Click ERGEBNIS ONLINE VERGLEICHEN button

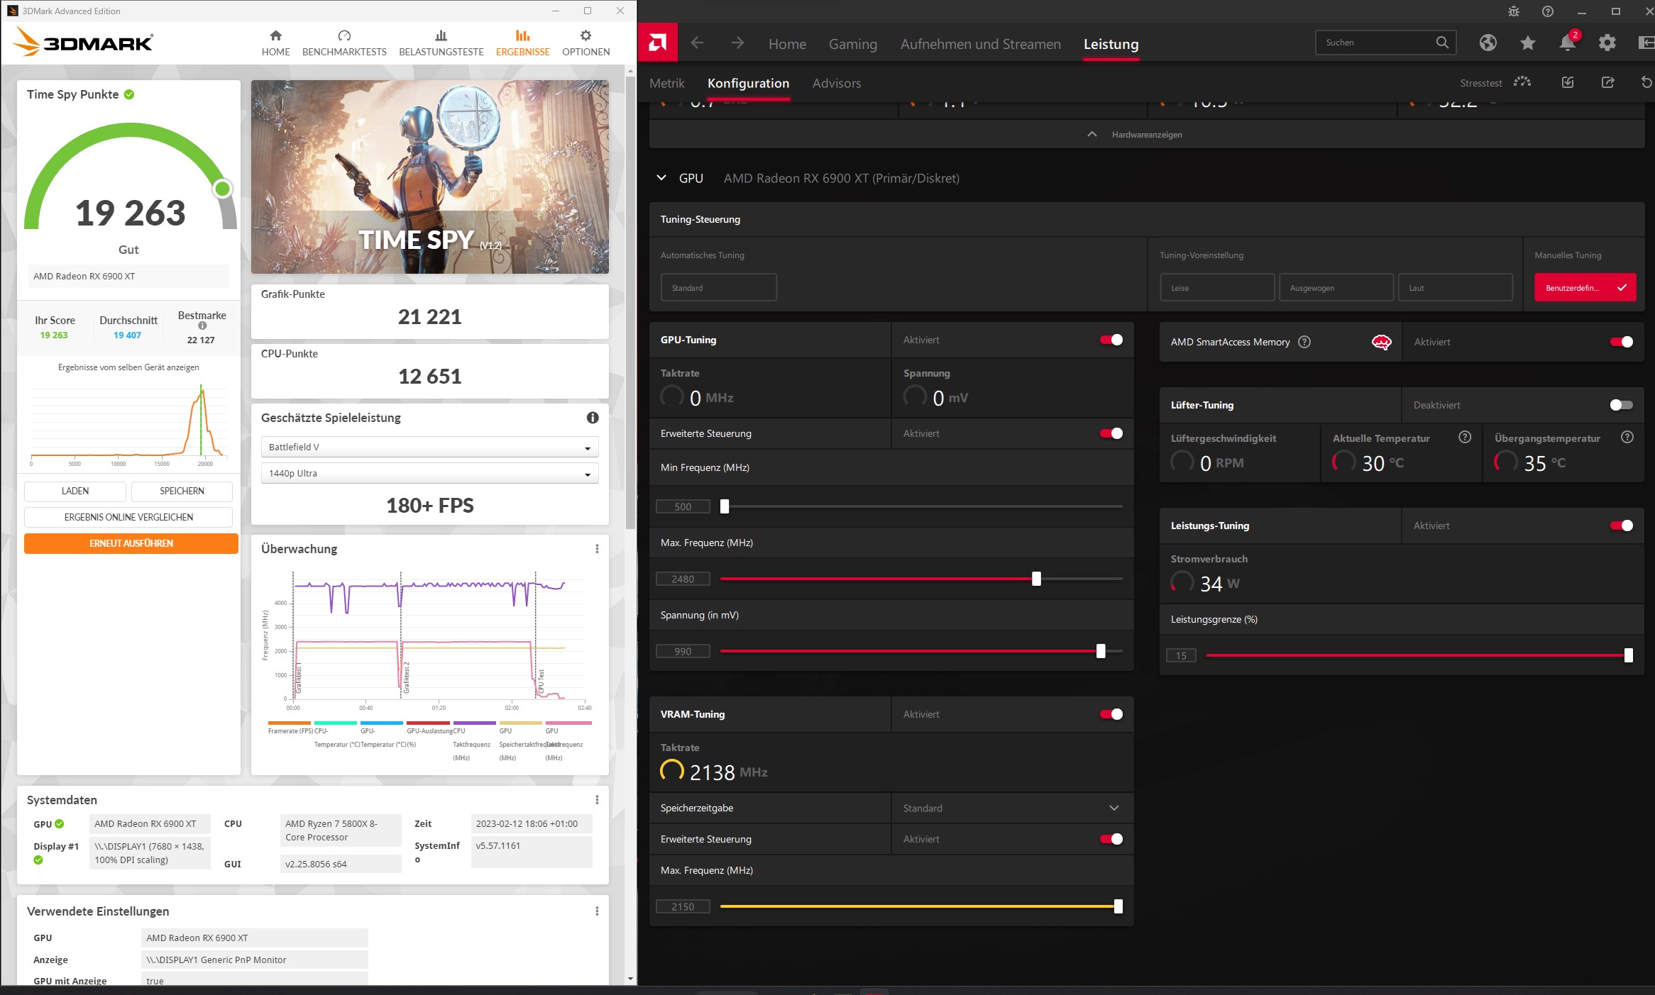pos(128,517)
